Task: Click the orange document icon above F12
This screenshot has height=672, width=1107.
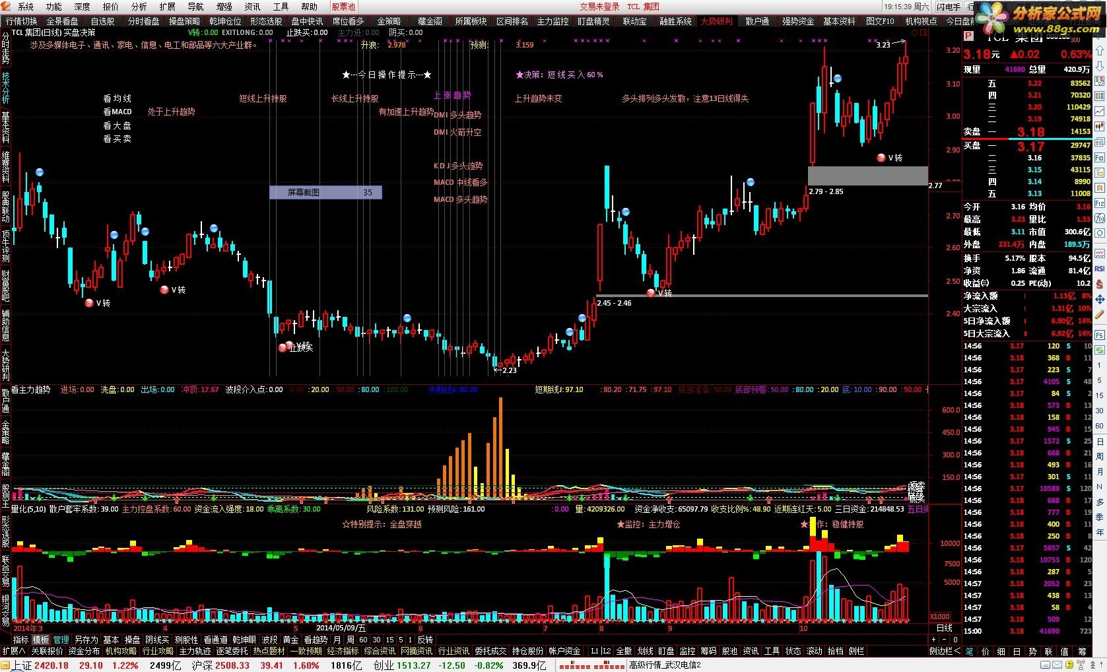Action: (x=1100, y=187)
